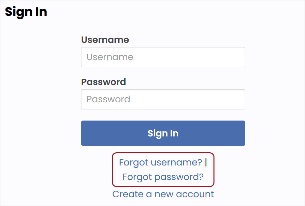Open the Forgot password? link
This screenshot has height=206, width=305.
pos(163,177)
